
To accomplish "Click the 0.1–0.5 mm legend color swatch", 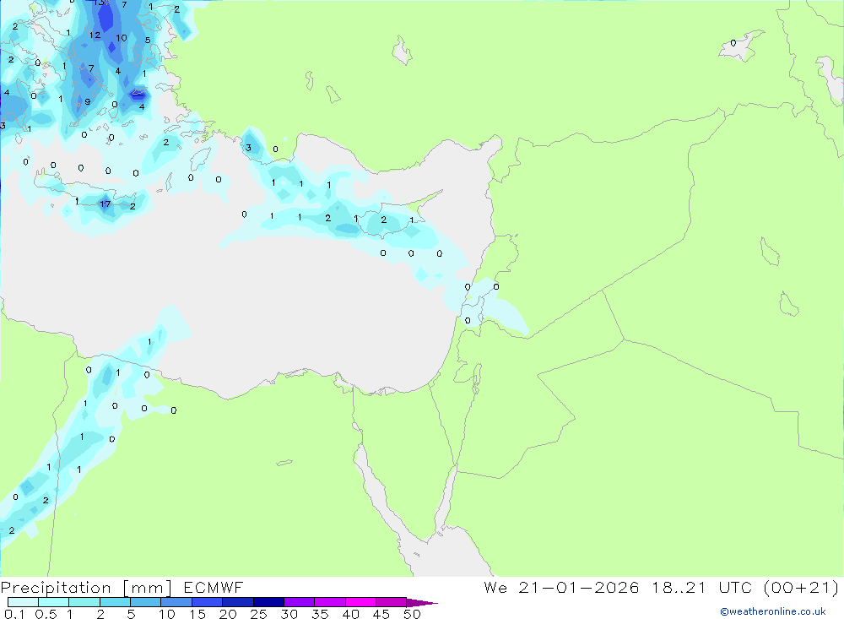I will [x=23, y=602].
